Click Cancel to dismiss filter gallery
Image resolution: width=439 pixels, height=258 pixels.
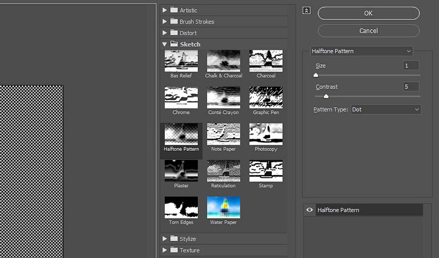pos(368,31)
